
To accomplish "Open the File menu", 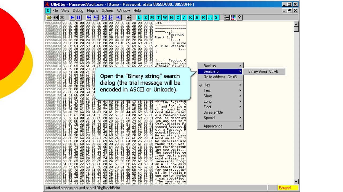I will pyautogui.click(x=55, y=11).
